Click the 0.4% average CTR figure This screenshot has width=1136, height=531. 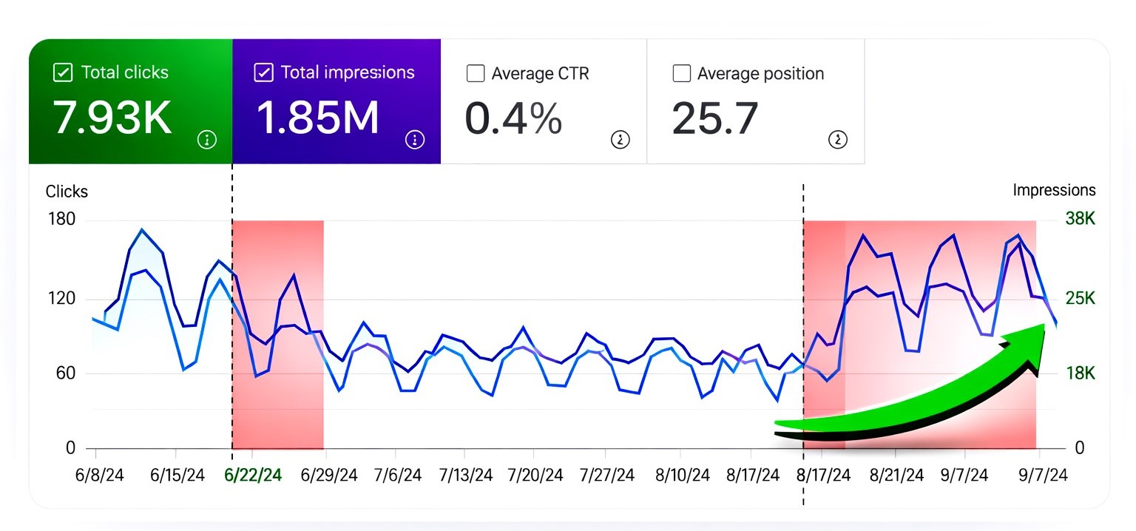[x=513, y=118]
